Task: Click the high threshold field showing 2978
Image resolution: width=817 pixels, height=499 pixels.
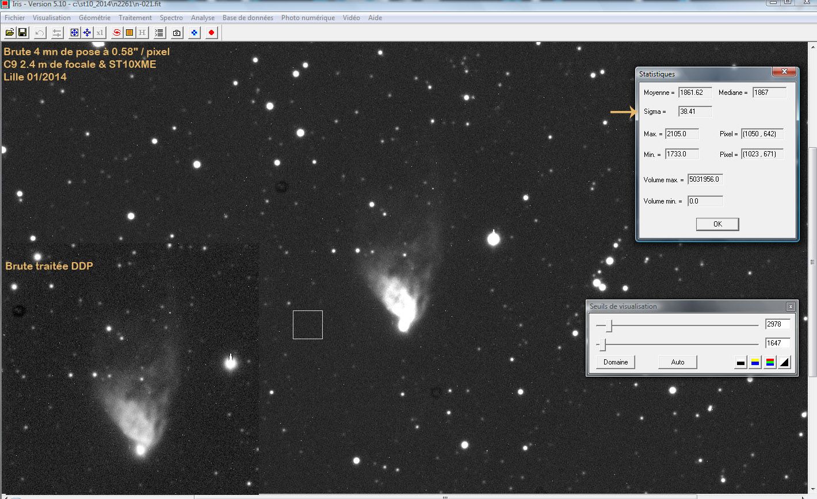Action: (x=777, y=324)
